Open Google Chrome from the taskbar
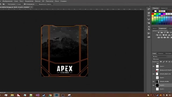The height and width of the screenshot is (97, 172). click(50, 95)
